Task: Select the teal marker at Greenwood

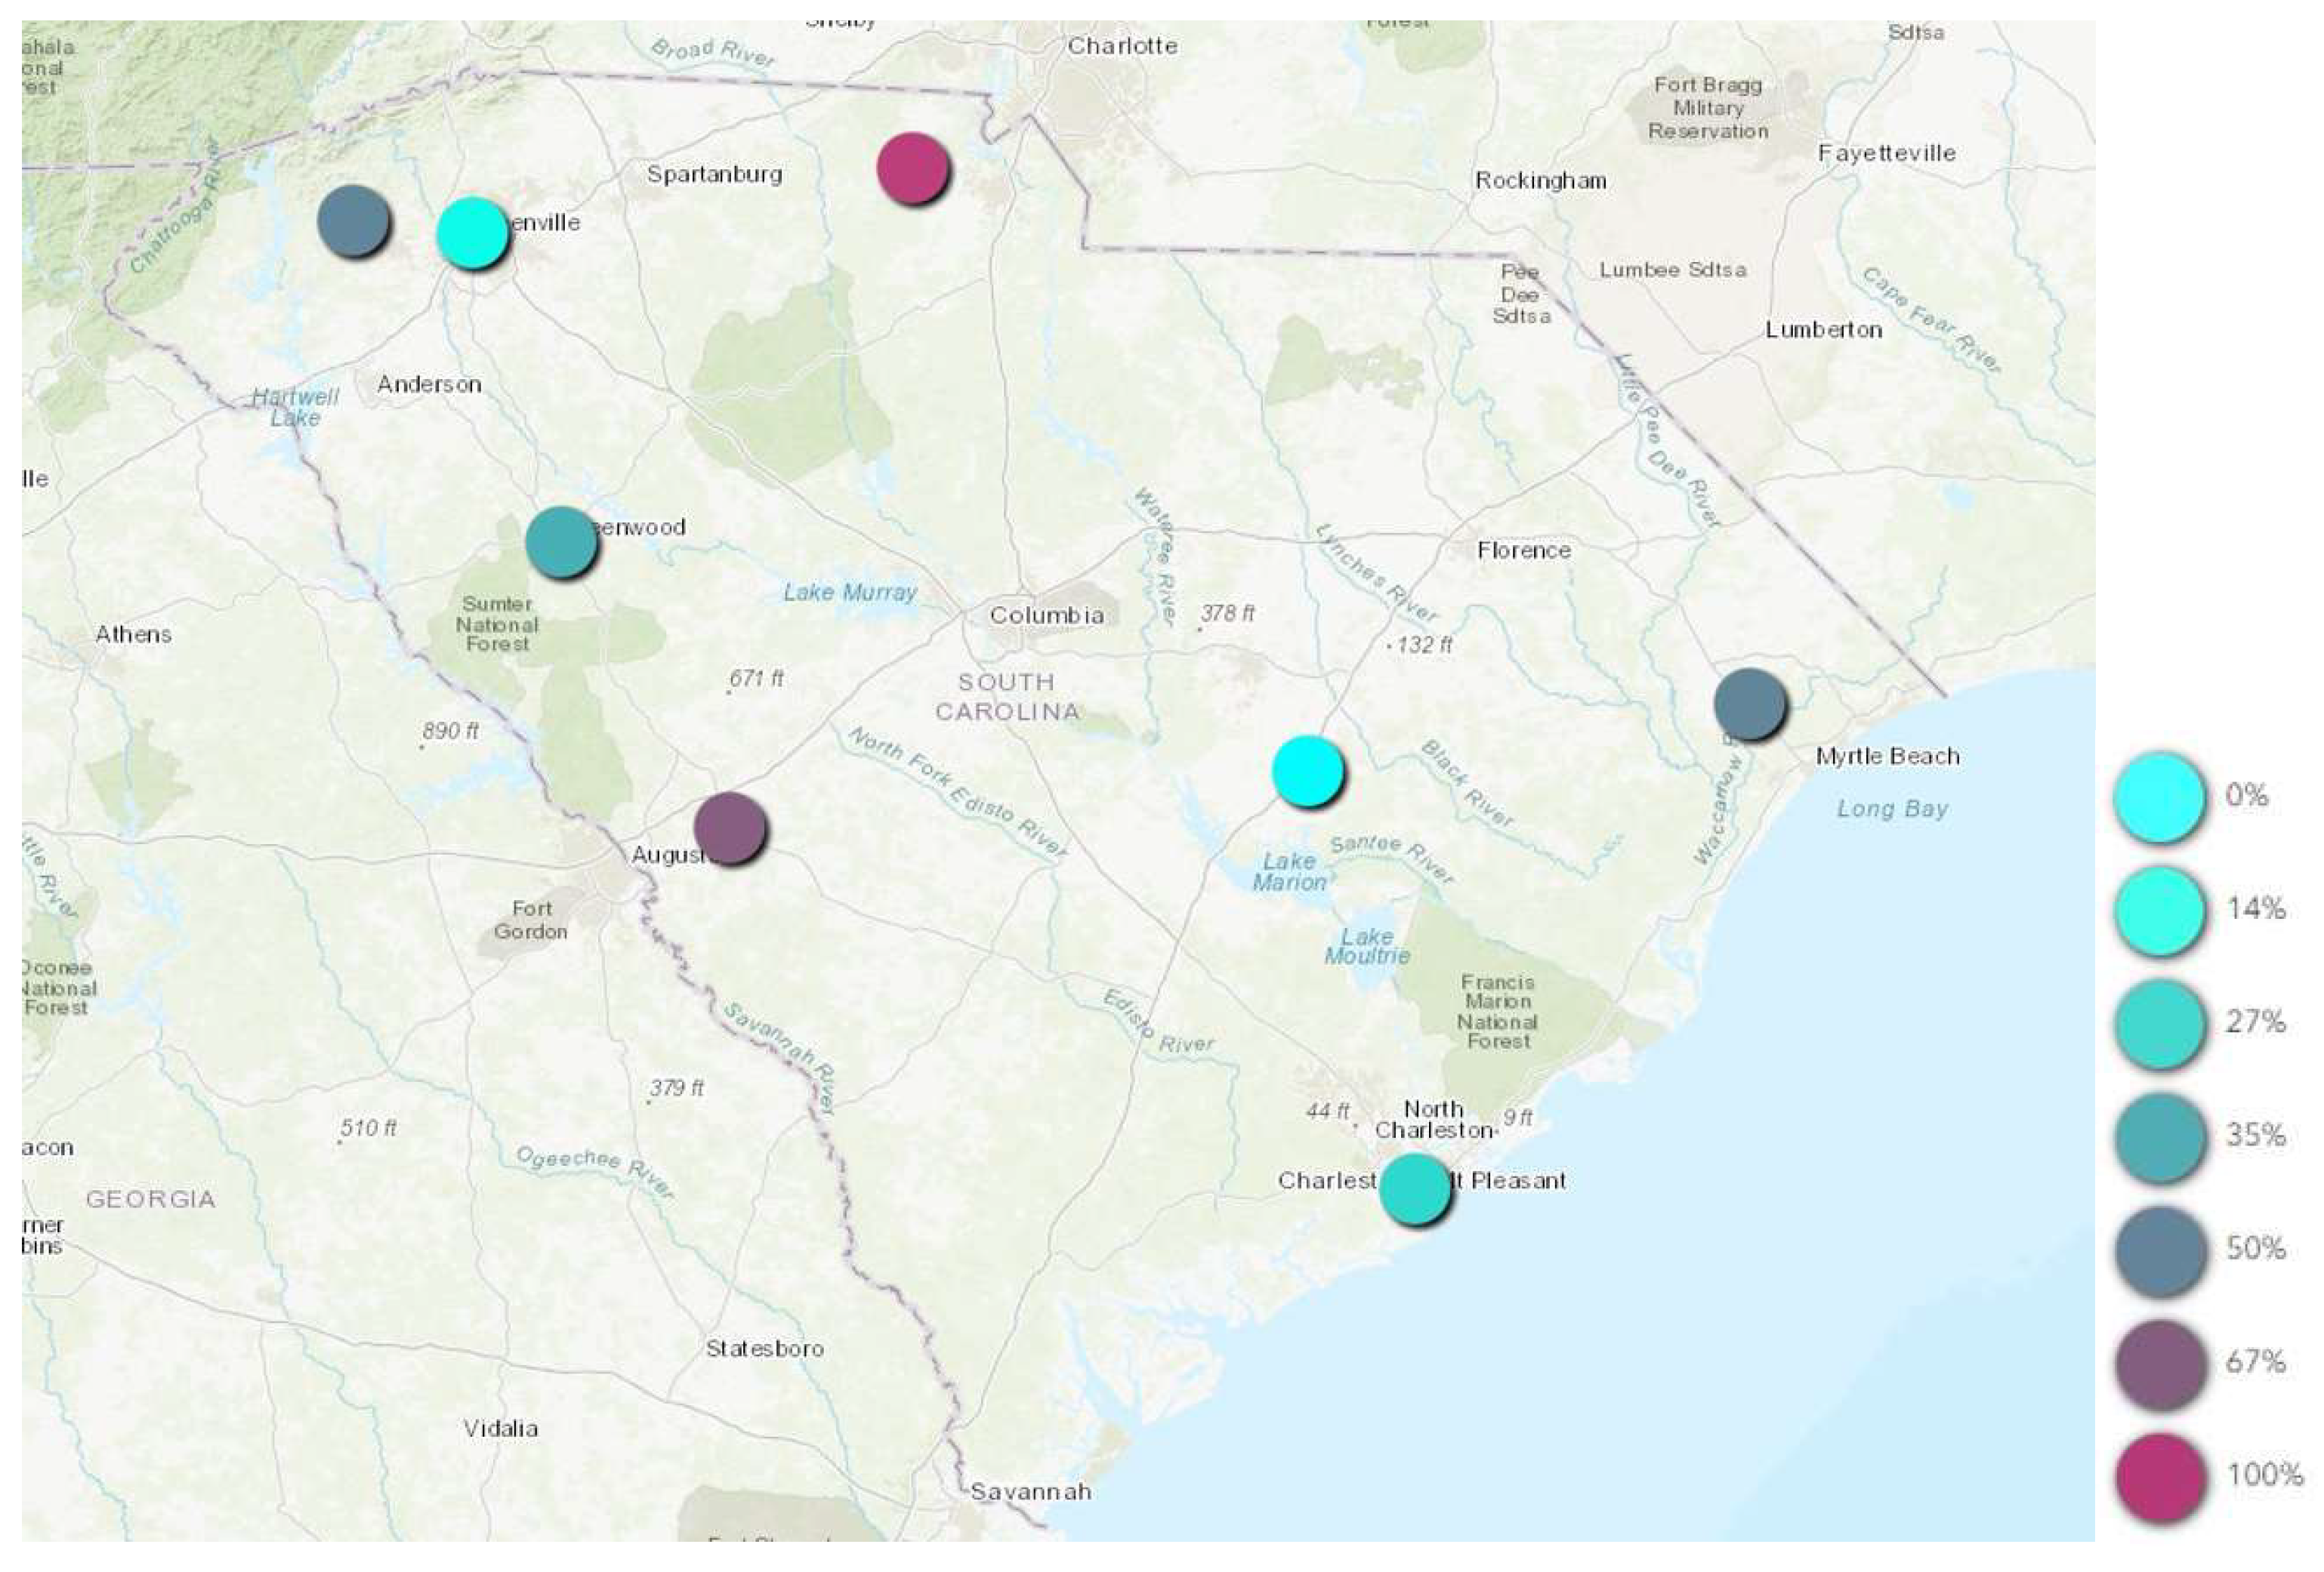Action: point(561,541)
